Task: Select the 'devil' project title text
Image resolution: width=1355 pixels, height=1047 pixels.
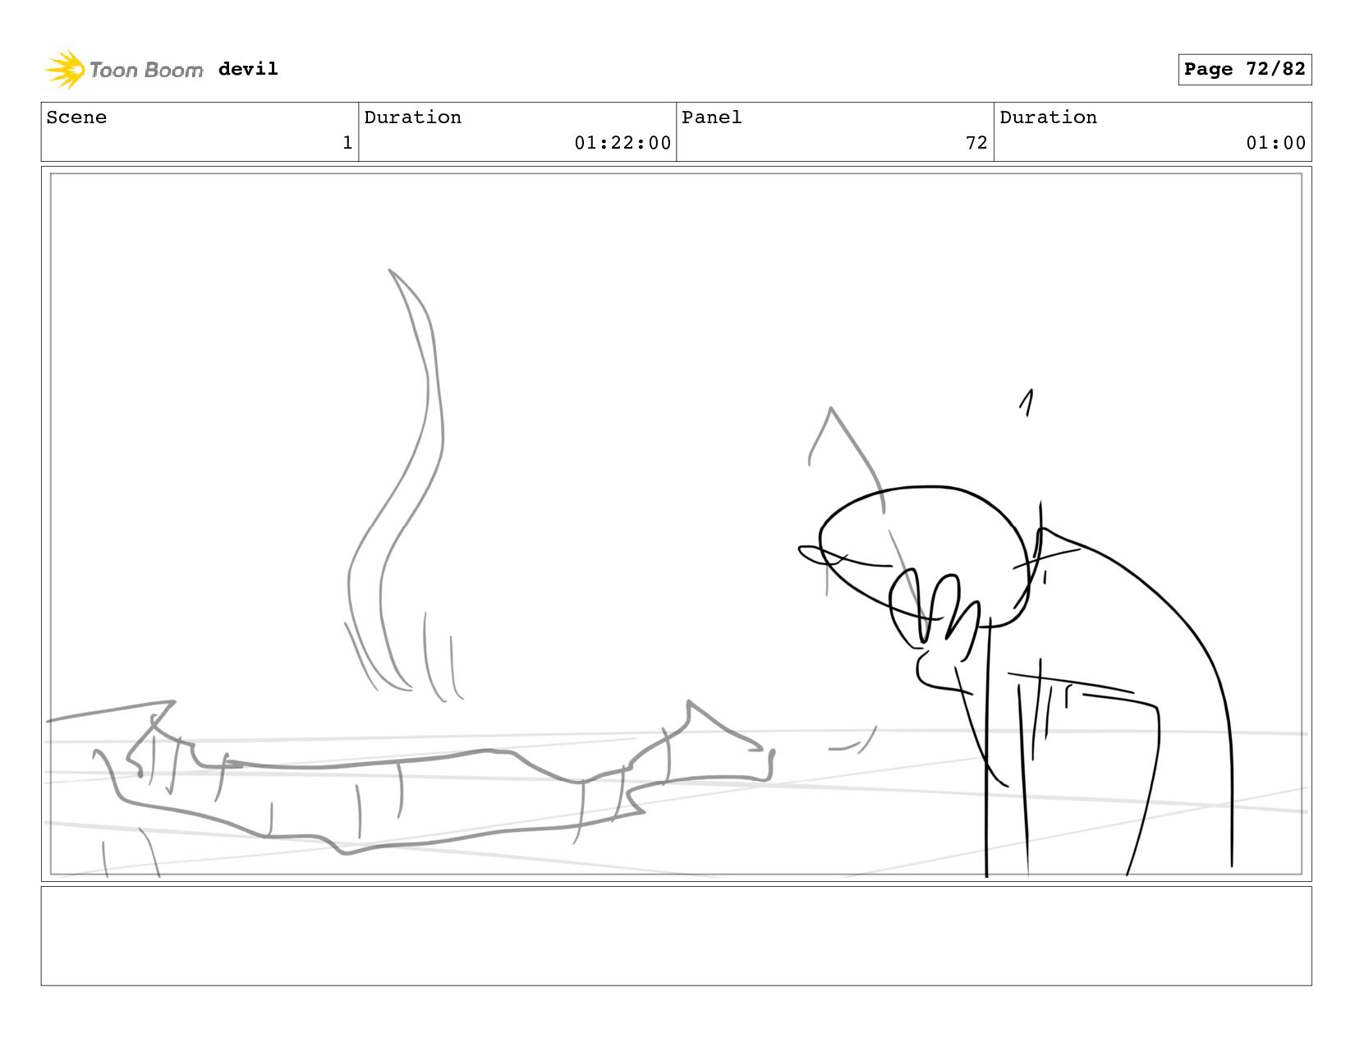Action: click(x=248, y=69)
